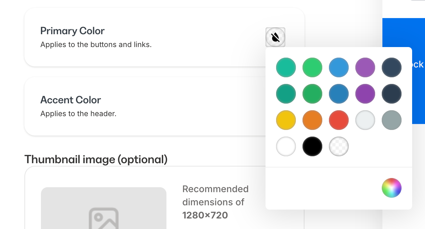Image resolution: width=425 pixels, height=229 pixels.
Task: Pick the white color swatch
Action: click(286, 146)
